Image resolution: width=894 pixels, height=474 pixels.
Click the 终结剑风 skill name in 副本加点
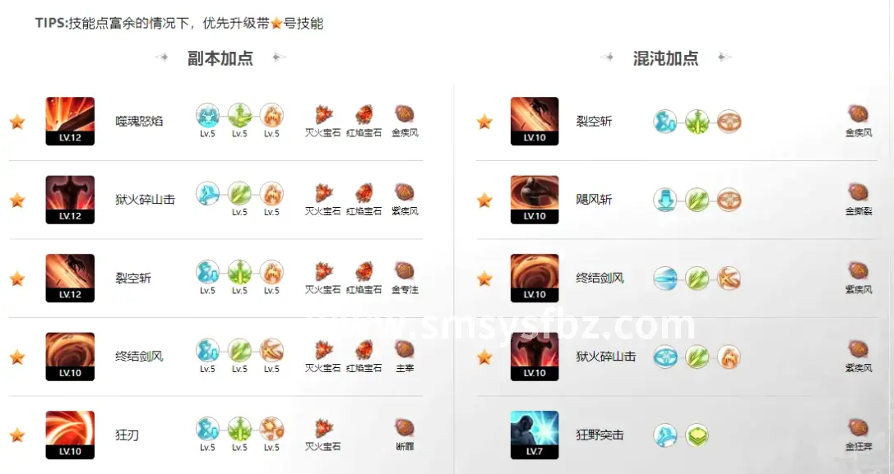tap(139, 357)
